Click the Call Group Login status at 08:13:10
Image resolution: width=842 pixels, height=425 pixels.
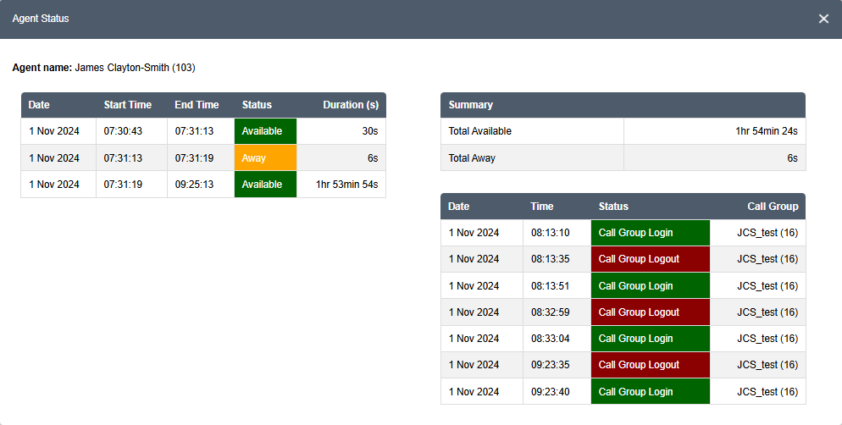coord(651,232)
